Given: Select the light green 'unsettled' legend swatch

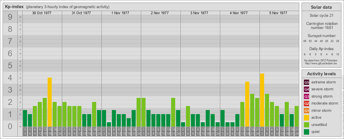Looking at the screenshot, I should [x=307, y=125].
